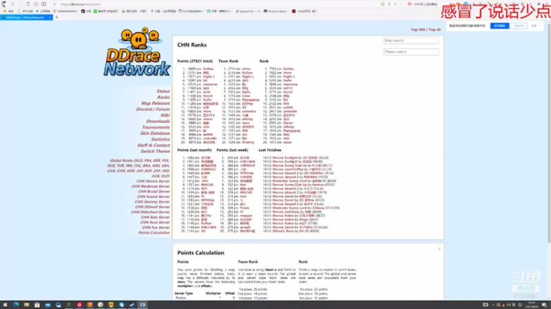The height and width of the screenshot is (309, 551).
Task: Click the Last Finishes column heading
Action: 270,150
